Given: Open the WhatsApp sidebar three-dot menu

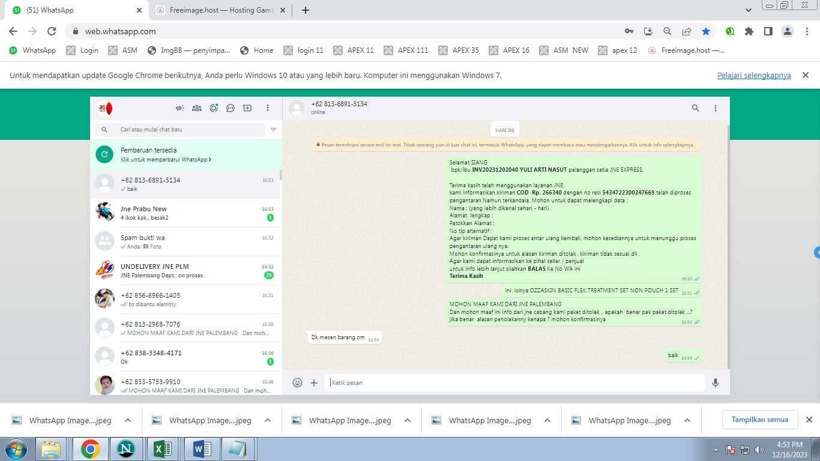Looking at the screenshot, I should [268, 108].
